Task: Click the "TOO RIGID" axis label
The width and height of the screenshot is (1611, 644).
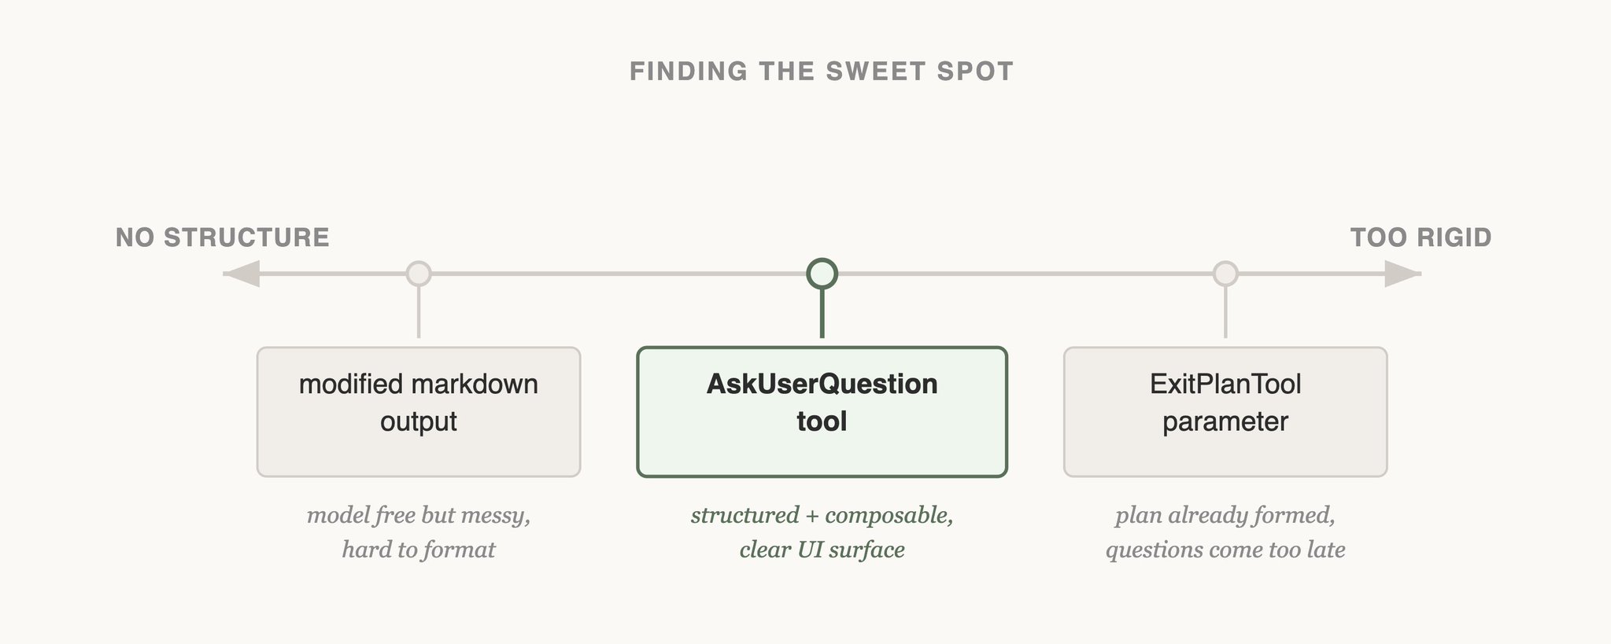Action: tap(1421, 237)
